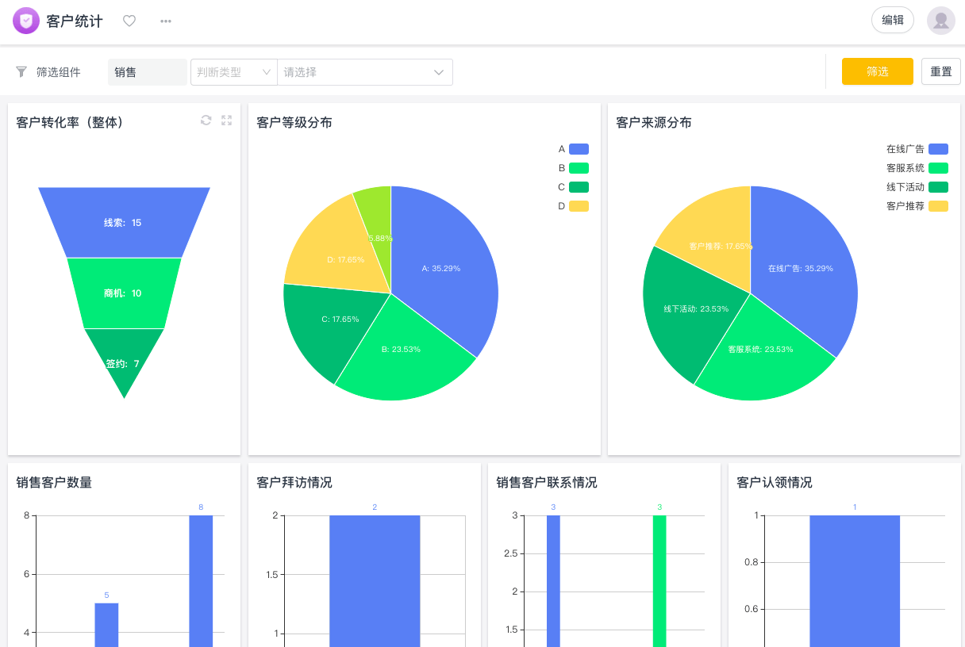Screen dimensions: 965x647
Task: Click the filter funnel icon beside 筛选组件
Action: point(20,71)
